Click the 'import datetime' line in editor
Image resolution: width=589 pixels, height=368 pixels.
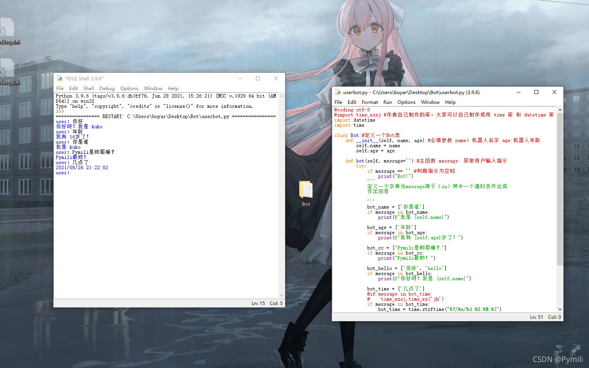(x=355, y=120)
